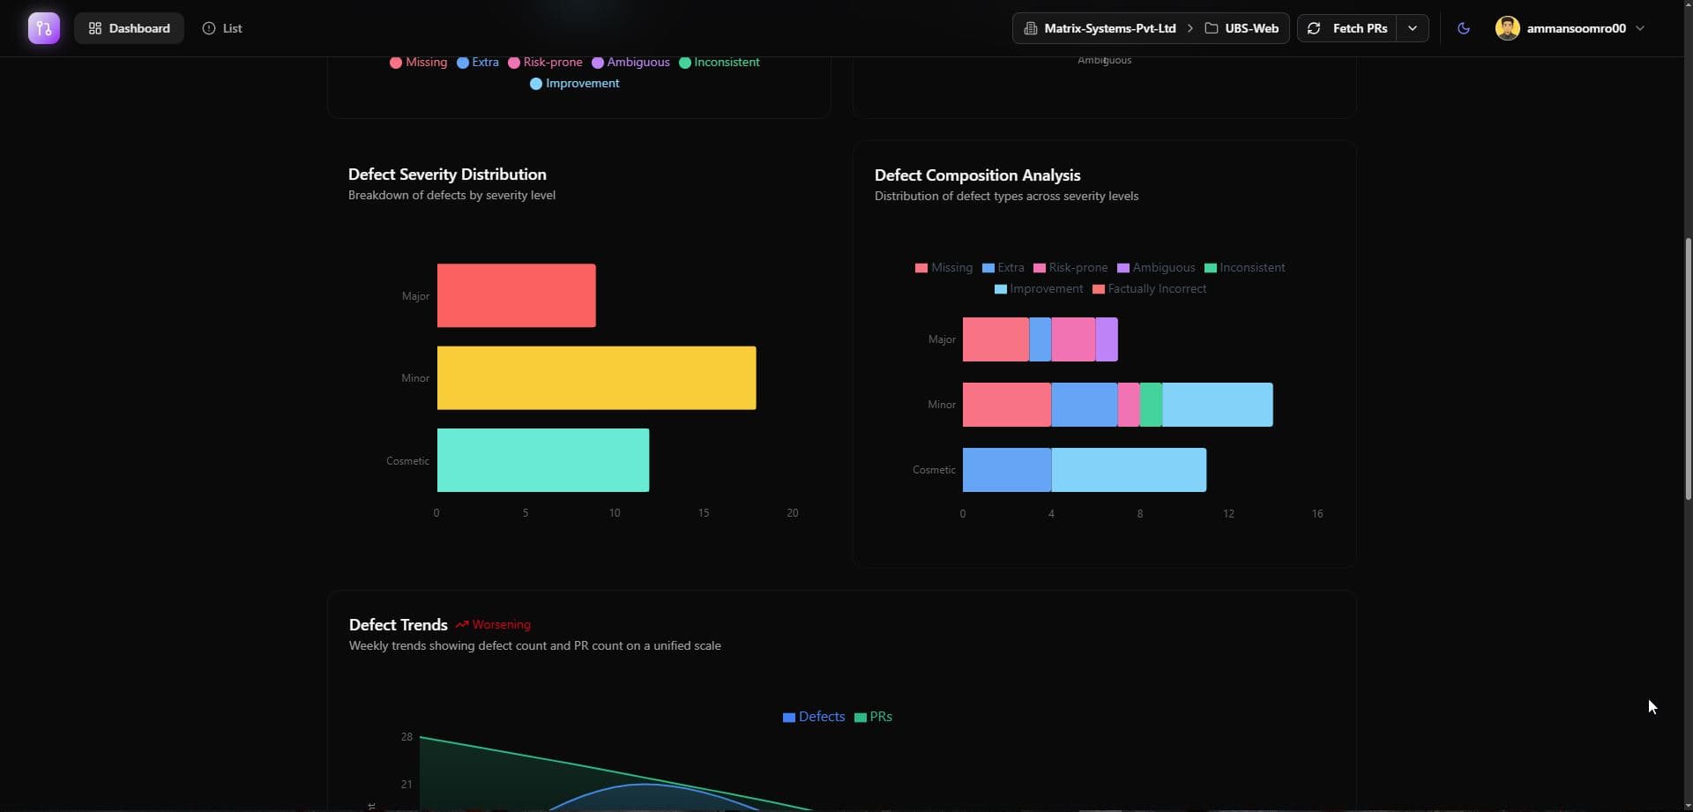Toggle Risk-prone legend in top chart
1693x812 pixels.
point(545,63)
